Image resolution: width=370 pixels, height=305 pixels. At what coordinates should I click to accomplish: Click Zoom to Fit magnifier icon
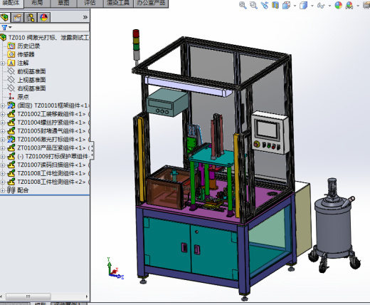243,5
